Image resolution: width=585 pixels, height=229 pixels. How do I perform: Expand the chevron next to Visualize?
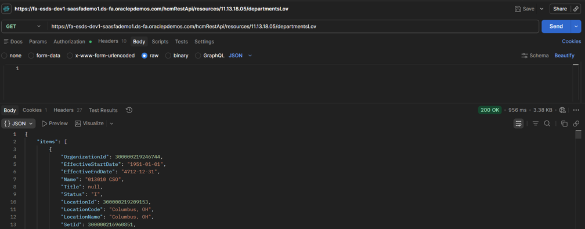111,123
